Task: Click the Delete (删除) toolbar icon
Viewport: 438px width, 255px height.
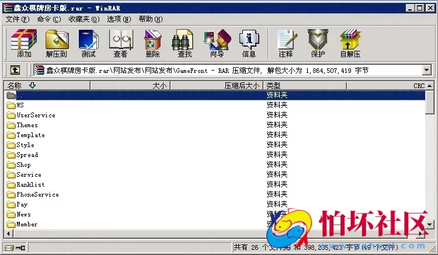Action: coord(152,43)
